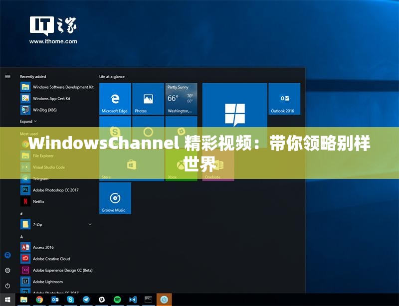Click the 'Life at a glance' group header
Image resolution: width=399 pixels, height=306 pixels.
[112, 77]
